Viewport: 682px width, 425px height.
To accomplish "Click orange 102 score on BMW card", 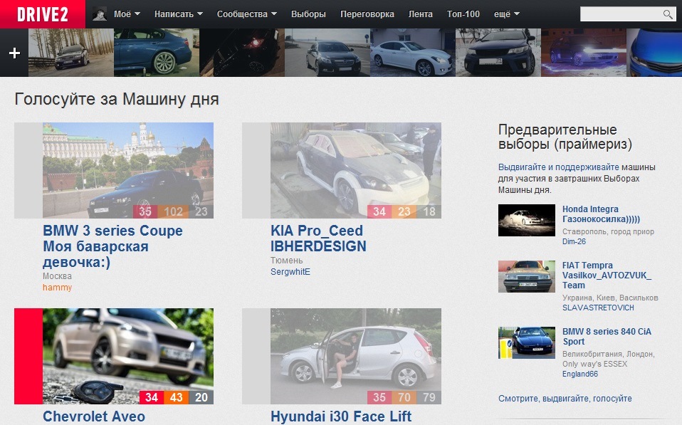I will tap(173, 211).
